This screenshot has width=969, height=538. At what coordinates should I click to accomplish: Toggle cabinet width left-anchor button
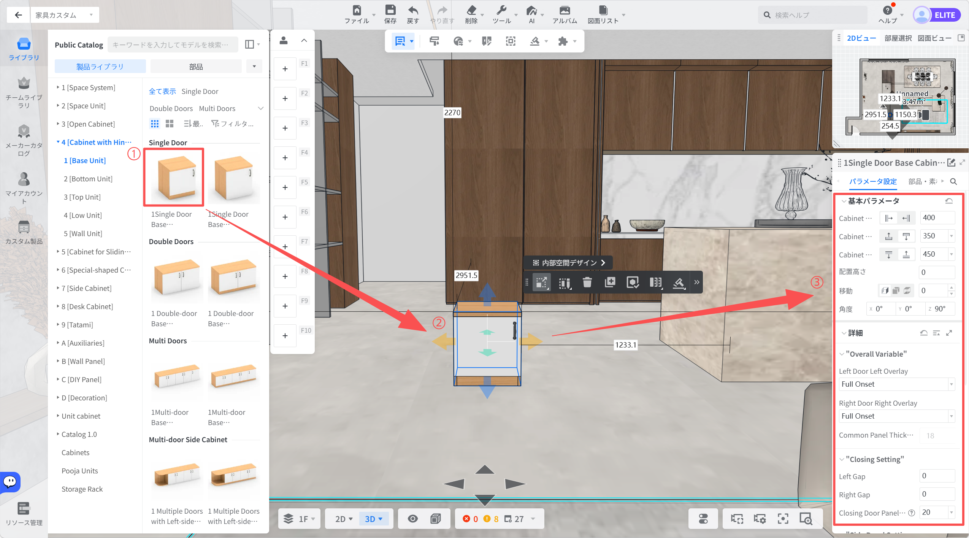point(888,218)
